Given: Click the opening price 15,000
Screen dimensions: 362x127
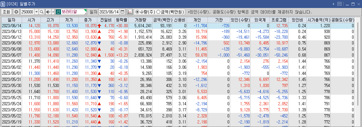Looking at the screenshot, I should point(34,31).
